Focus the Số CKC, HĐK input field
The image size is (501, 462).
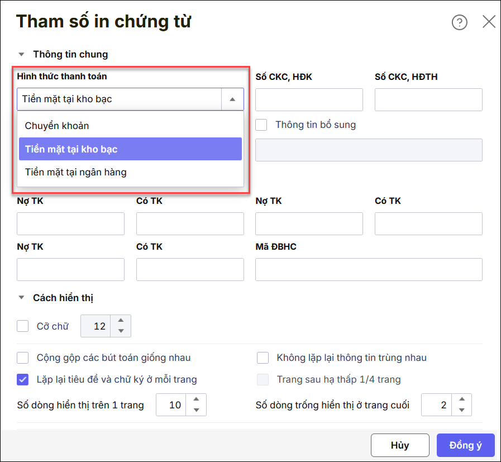(x=309, y=99)
